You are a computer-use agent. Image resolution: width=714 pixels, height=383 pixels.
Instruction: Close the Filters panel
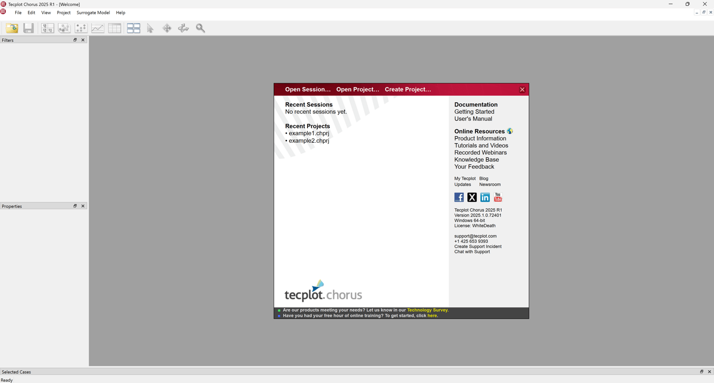click(x=83, y=40)
